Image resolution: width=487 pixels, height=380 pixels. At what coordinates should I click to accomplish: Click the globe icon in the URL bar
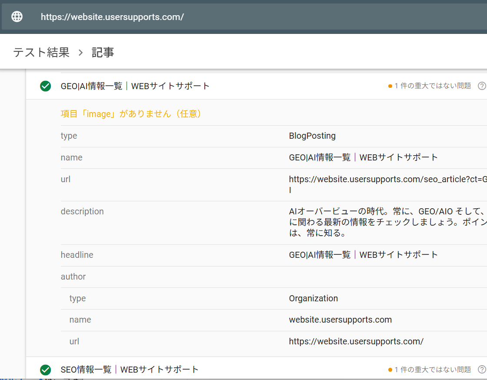click(17, 17)
